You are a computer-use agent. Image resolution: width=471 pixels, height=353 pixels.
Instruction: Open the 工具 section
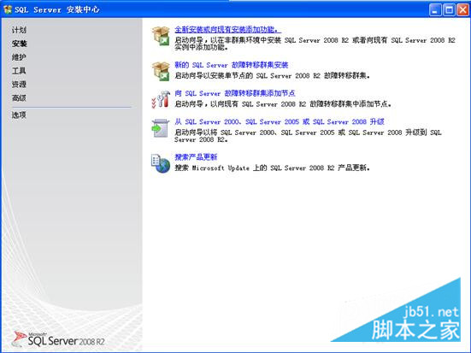tap(19, 71)
